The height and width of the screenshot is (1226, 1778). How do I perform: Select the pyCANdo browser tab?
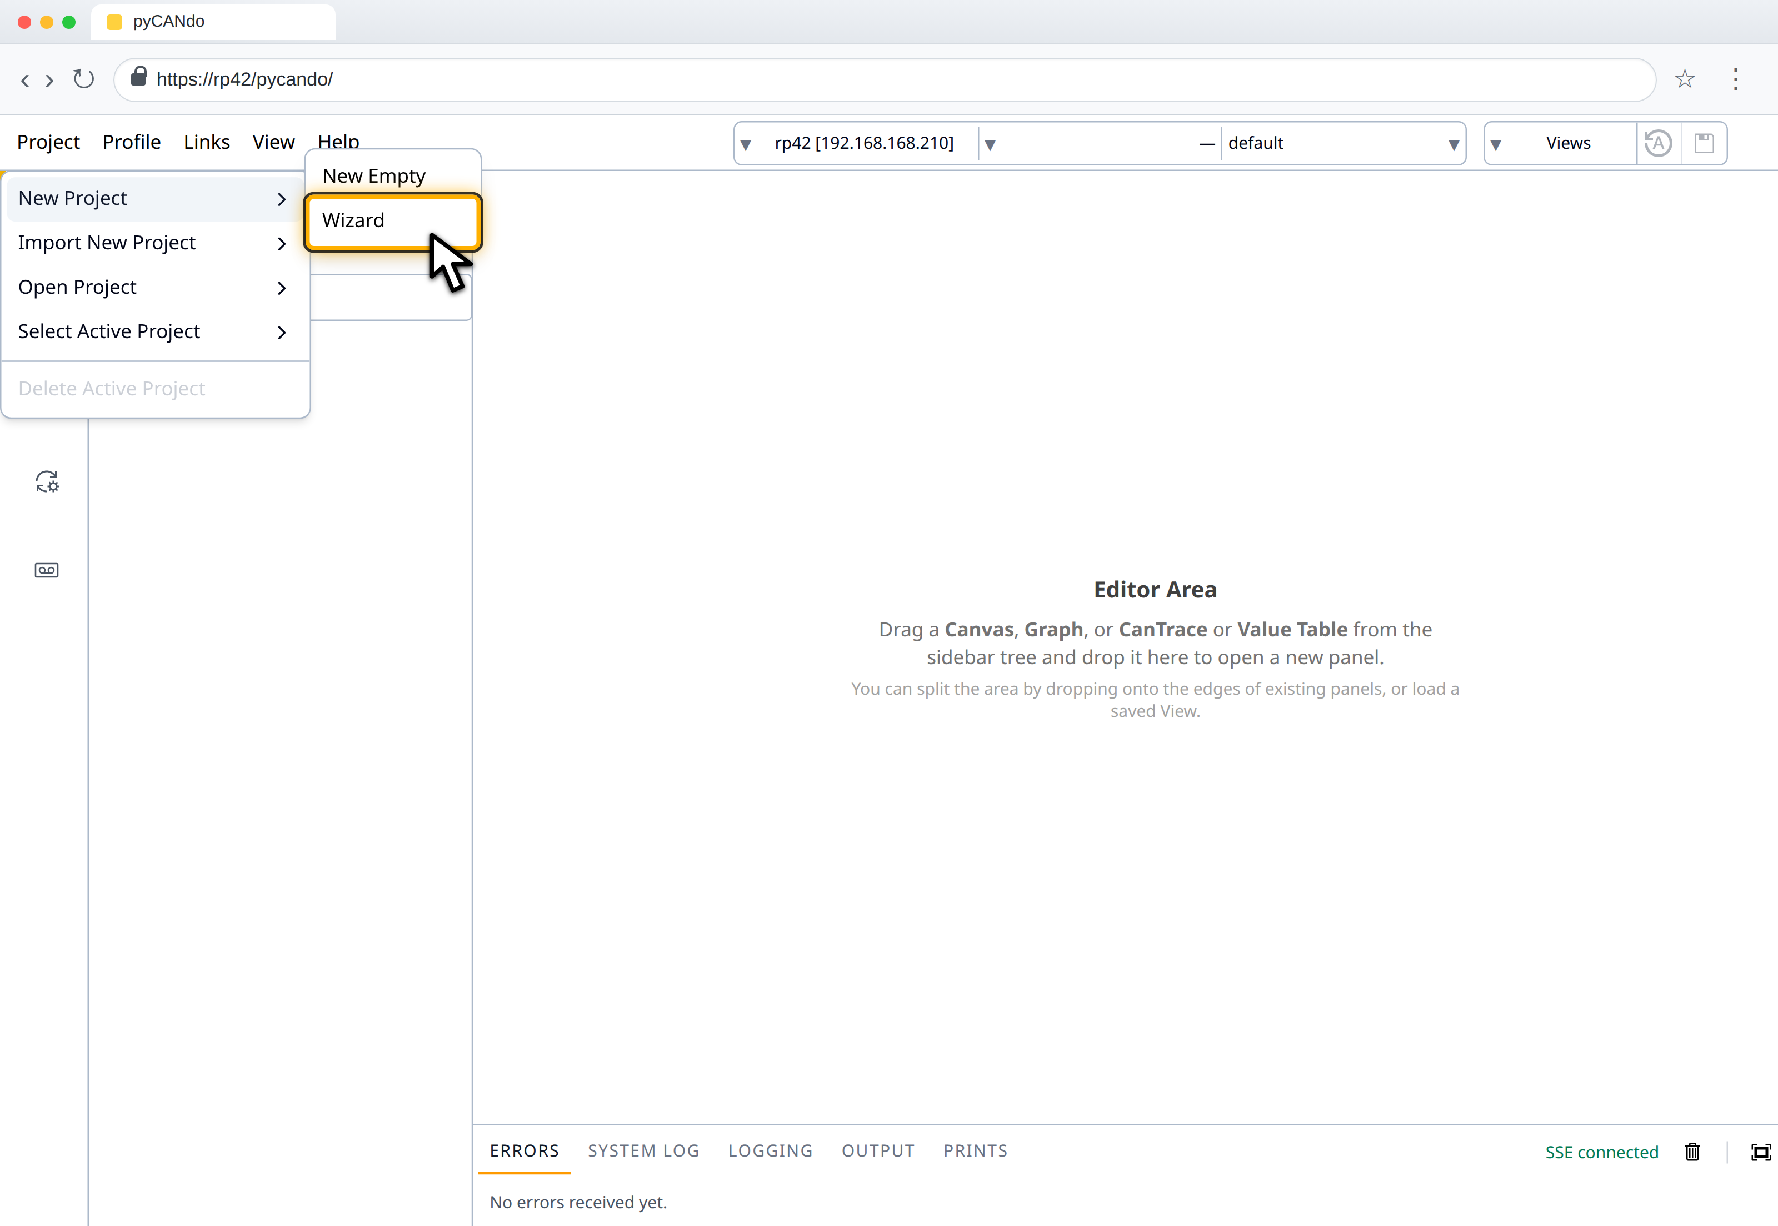coord(213,22)
